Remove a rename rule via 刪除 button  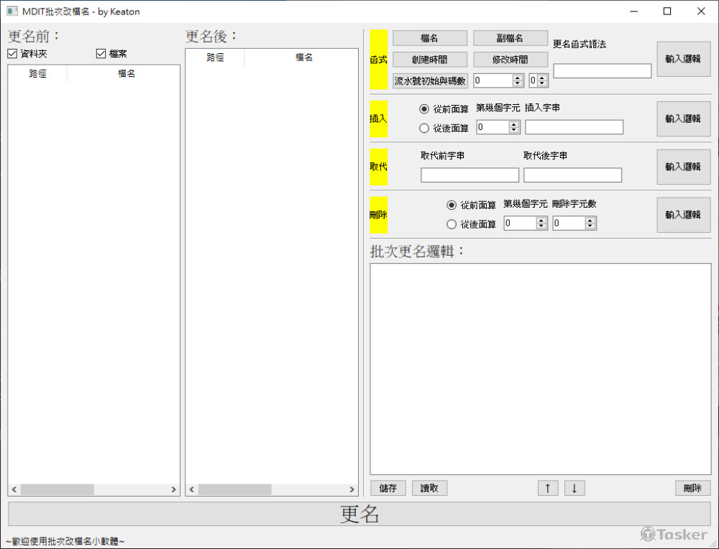point(692,487)
